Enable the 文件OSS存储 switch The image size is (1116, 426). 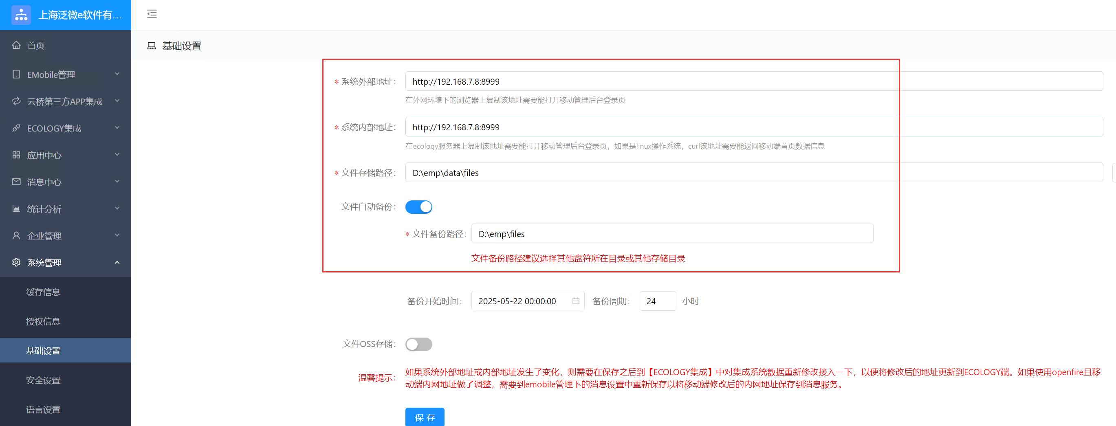click(419, 344)
